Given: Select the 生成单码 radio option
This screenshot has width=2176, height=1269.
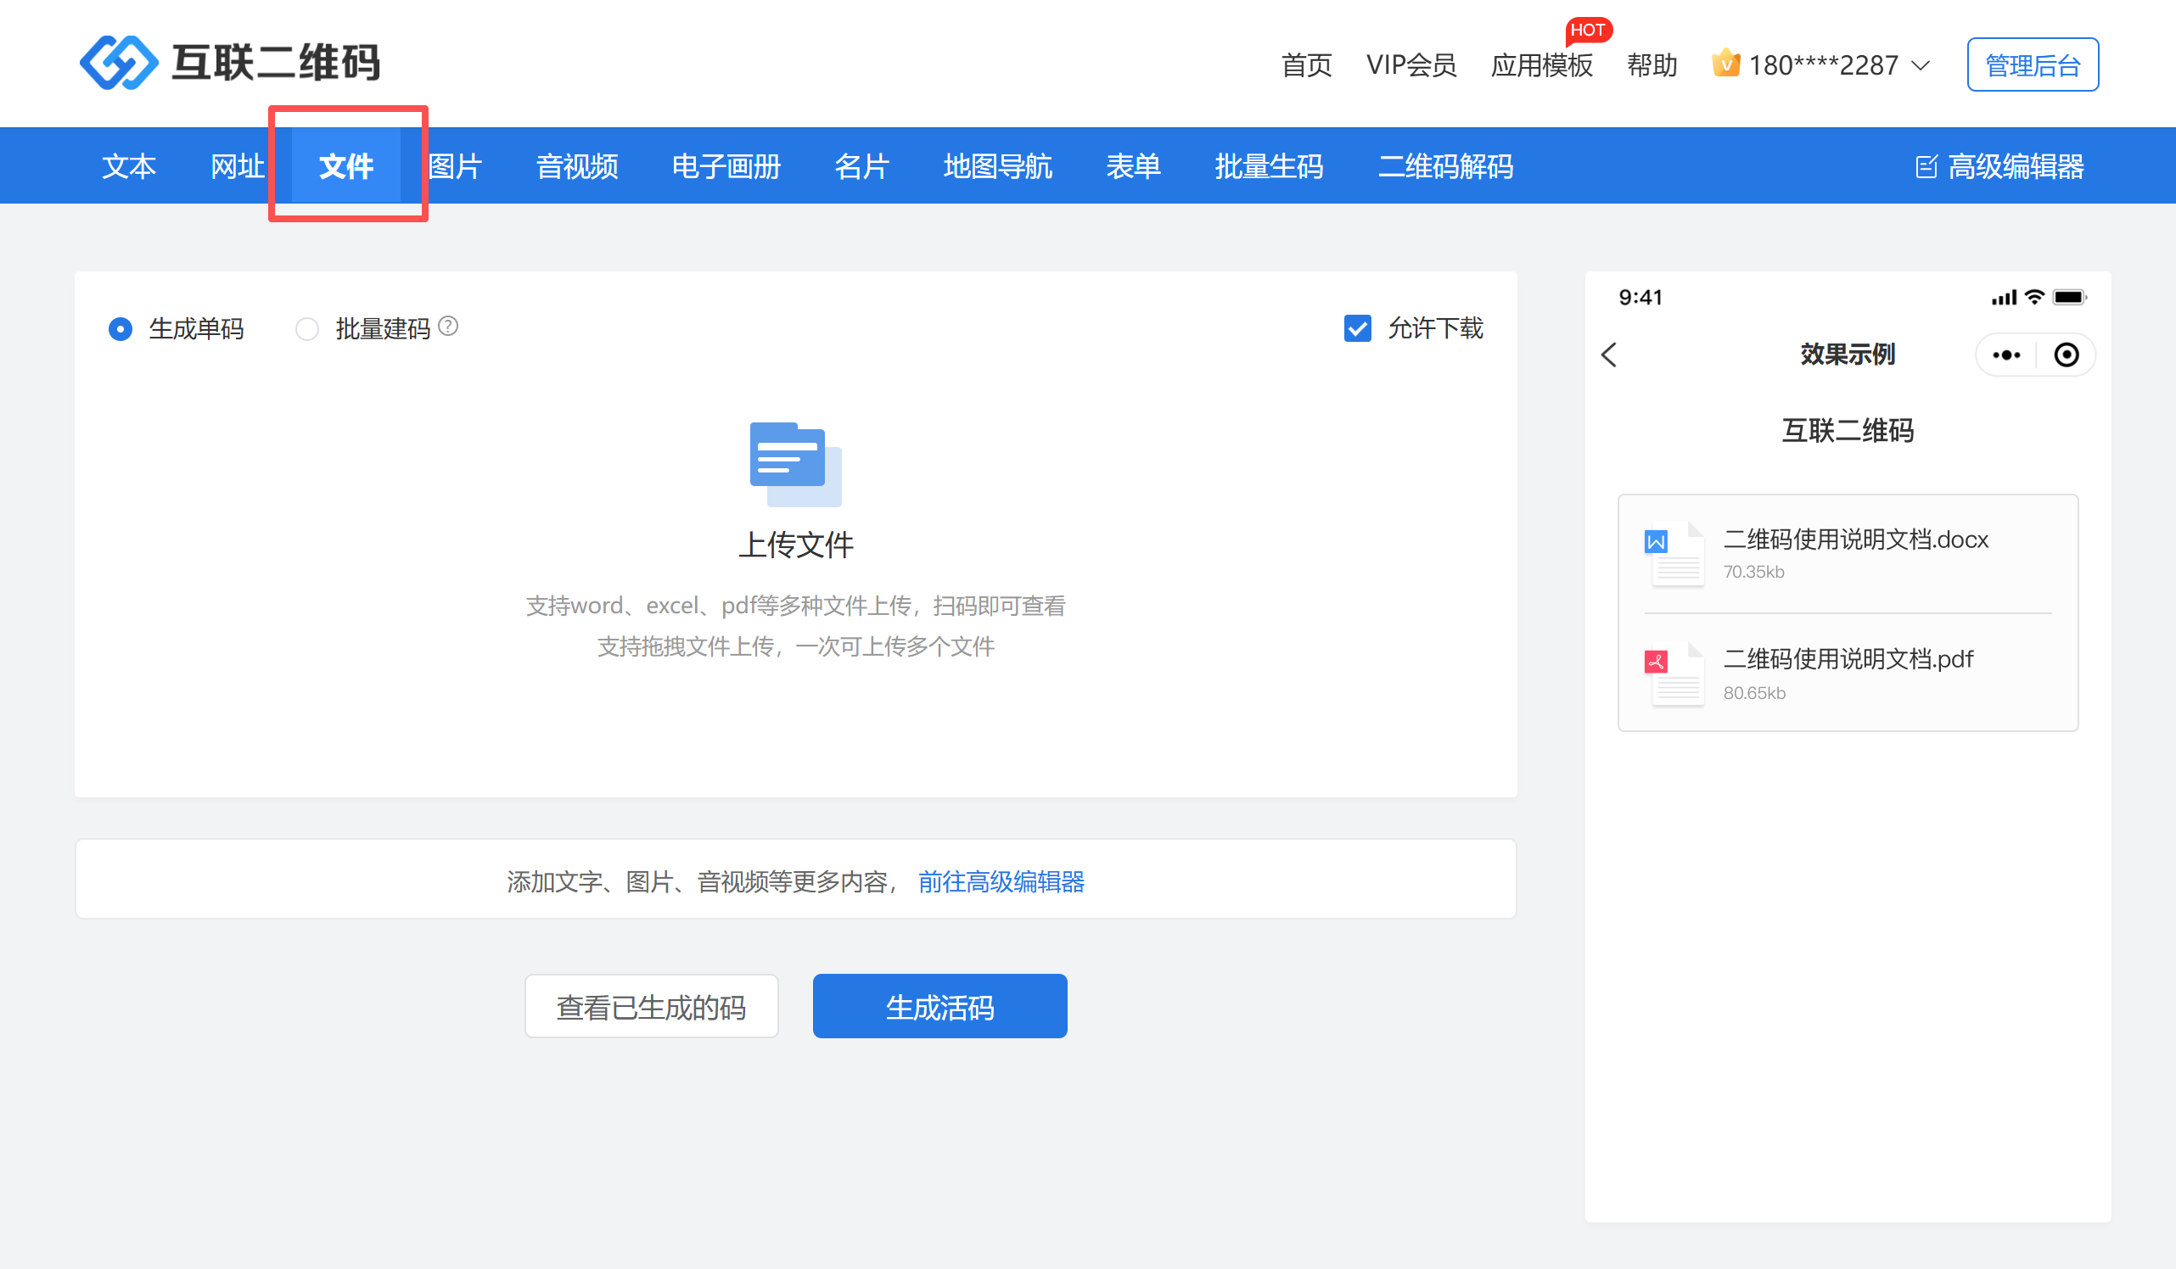Looking at the screenshot, I should point(120,329).
